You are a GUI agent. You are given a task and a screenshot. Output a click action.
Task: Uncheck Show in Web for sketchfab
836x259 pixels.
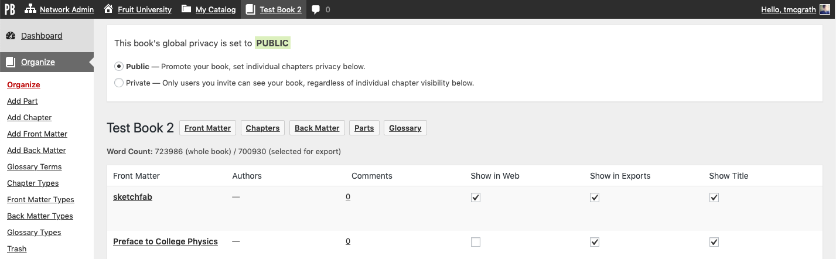[x=476, y=197]
